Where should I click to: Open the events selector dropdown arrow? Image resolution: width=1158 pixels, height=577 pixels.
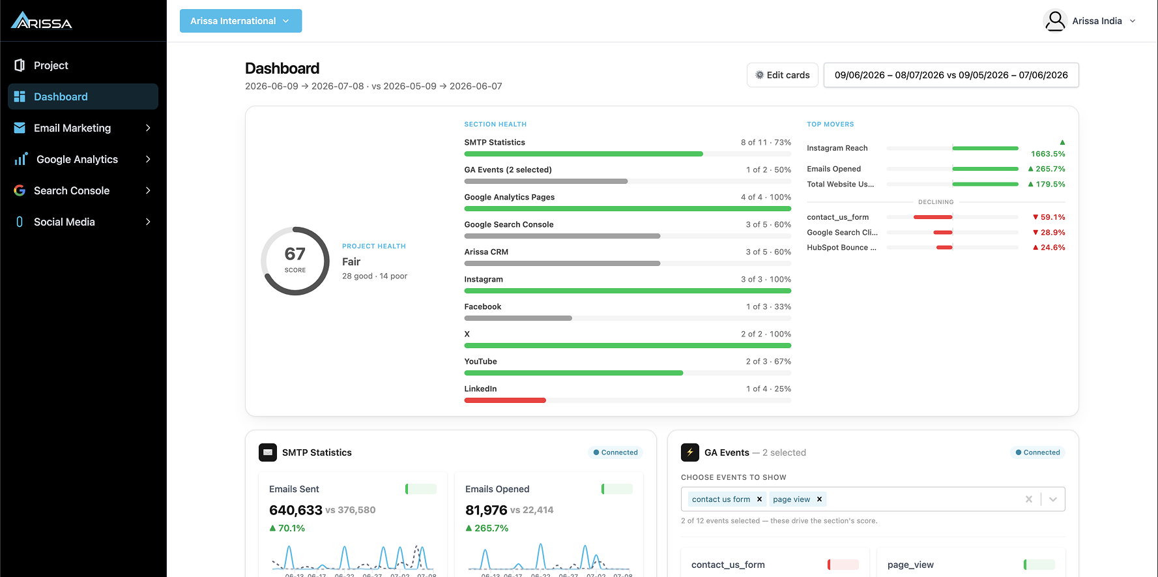click(1053, 499)
